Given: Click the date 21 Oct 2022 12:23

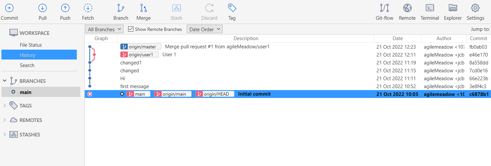Looking at the screenshot, I should pyautogui.click(x=396, y=47).
